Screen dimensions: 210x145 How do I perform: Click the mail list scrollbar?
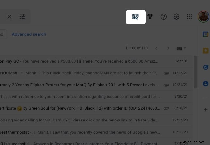[196, 72]
